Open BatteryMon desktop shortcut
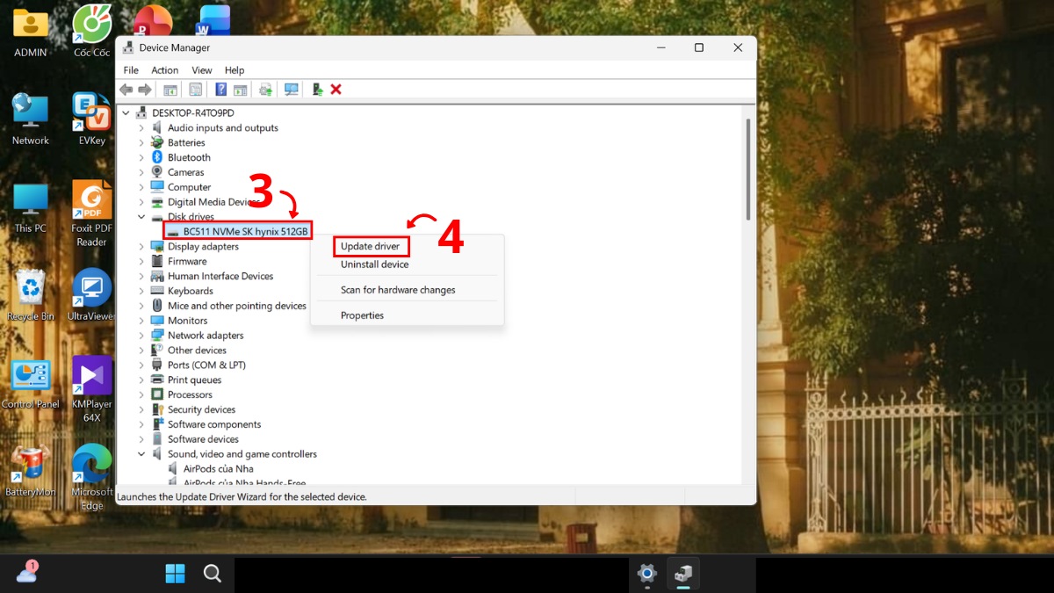 point(31,472)
